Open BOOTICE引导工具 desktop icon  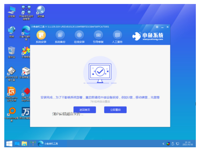[12, 74]
